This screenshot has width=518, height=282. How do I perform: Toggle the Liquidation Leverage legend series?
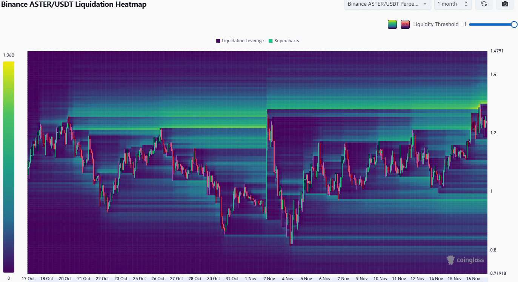[x=240, y=41]
